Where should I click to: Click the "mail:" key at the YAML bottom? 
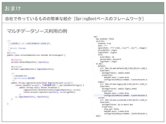pos(98,116)
